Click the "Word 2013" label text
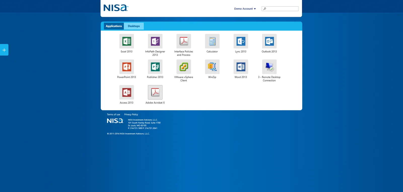The width and height of the screenshot is (403, 192). click(x=241, y=77)
